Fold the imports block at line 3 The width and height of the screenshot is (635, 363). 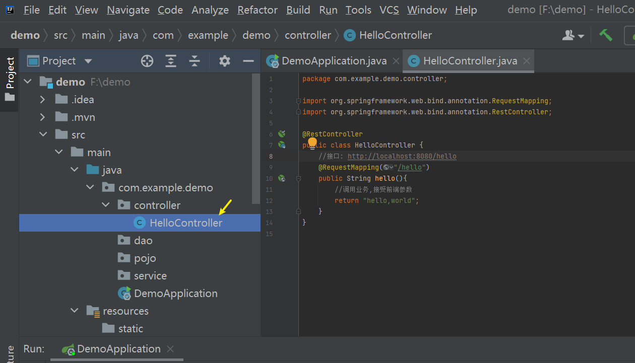click(298, 101)
